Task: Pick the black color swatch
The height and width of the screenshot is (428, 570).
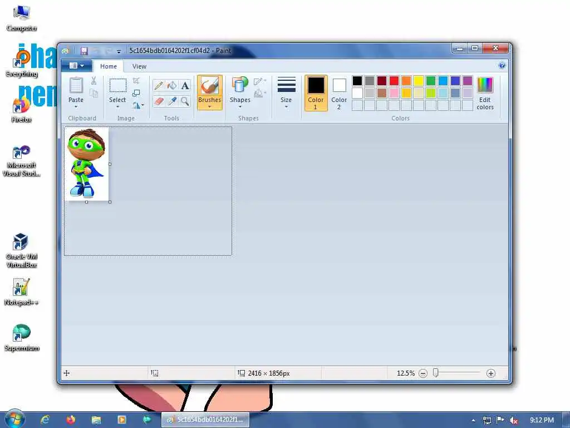Action: [x=357, y=81]
